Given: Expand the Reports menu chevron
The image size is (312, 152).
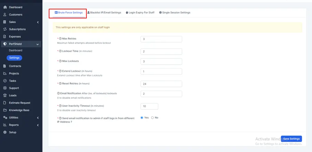Looking at the screenshot, I should tap(38, 125).
